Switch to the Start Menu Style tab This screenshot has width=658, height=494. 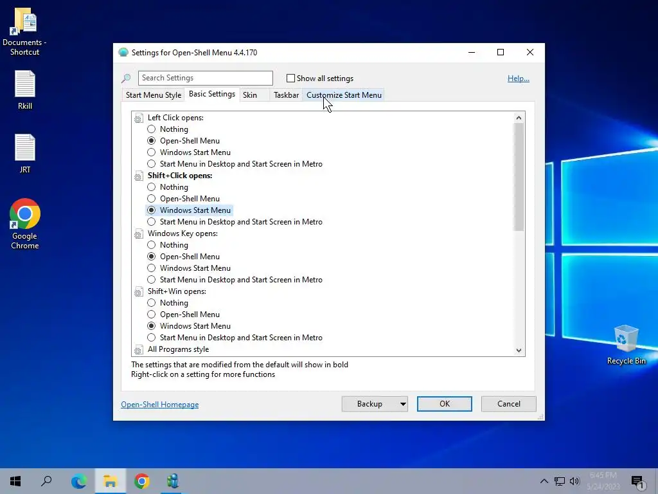[x=154, y=95]
